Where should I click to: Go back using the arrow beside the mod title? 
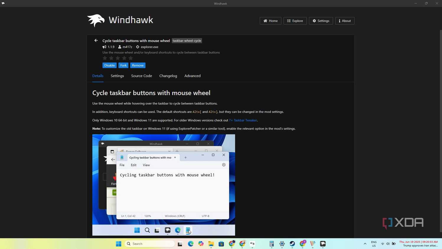click(x=96, y=40)
